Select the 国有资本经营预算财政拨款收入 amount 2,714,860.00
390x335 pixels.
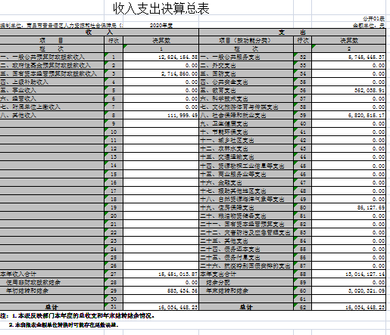point(161,73)
